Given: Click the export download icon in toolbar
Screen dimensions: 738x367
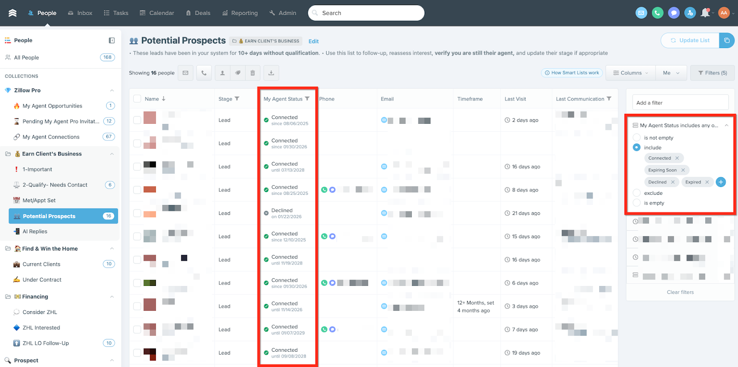Looking at the screenshot, I should (271, 73).
